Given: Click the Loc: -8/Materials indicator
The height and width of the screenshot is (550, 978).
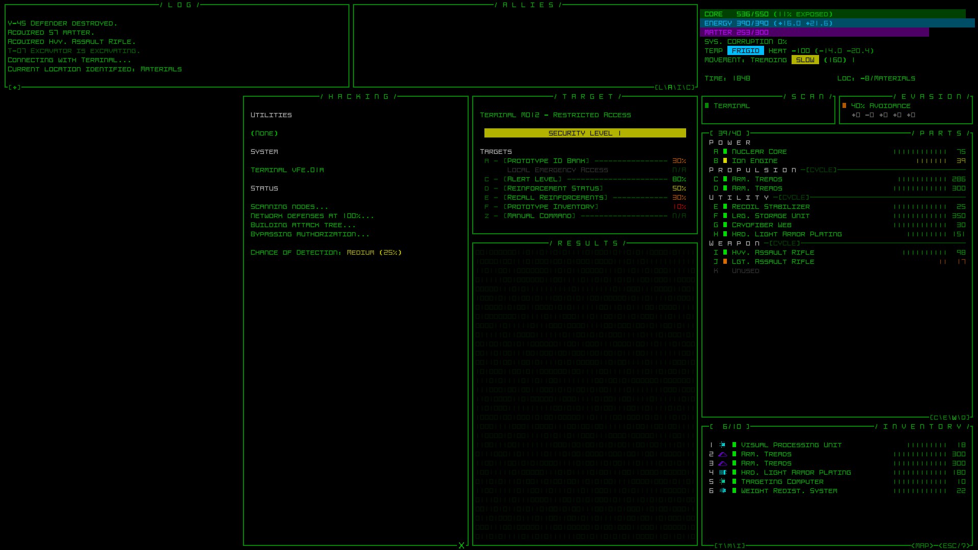Looking at the screenshot, I should click(x=876, y=78).
